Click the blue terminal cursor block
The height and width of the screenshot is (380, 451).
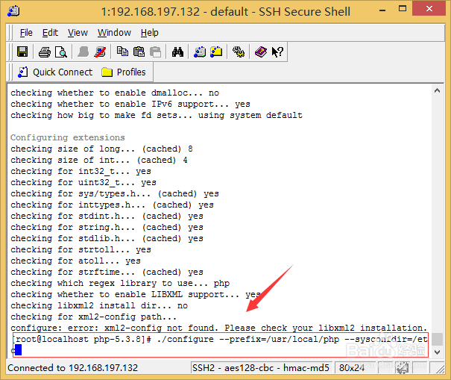(18, 350)
